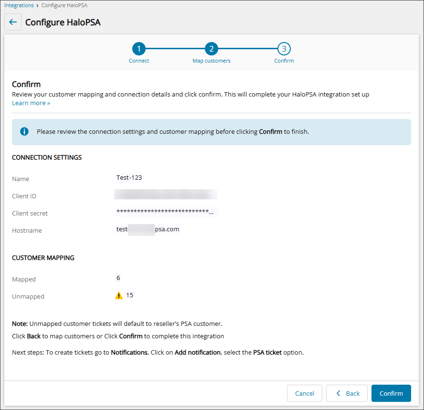Select step 2 circle in the wizard

coord(211,49)
